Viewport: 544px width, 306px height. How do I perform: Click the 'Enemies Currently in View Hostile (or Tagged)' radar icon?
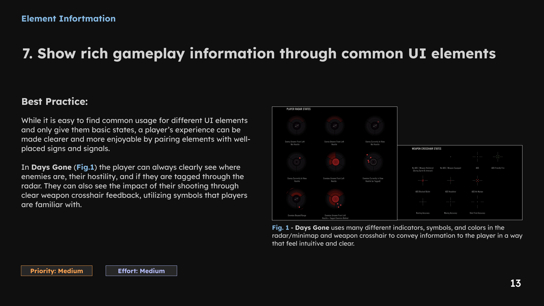(x=373, y=162)
